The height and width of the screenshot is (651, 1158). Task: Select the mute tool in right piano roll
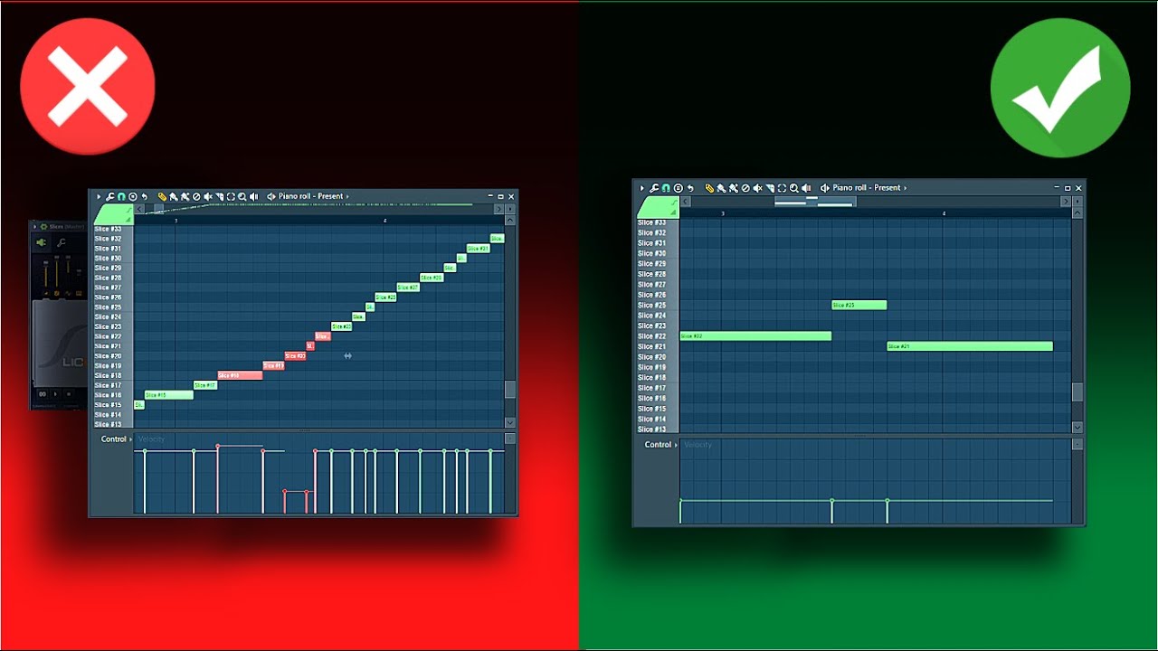(757, 188)
